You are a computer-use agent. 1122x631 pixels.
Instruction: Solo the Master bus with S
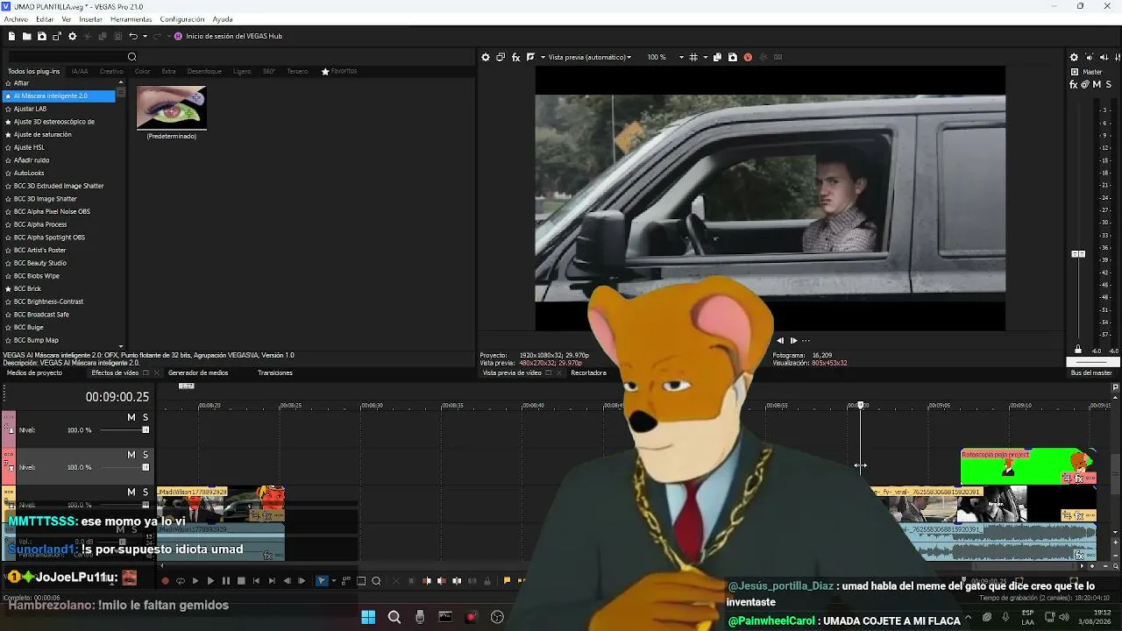coord(1109,85)
